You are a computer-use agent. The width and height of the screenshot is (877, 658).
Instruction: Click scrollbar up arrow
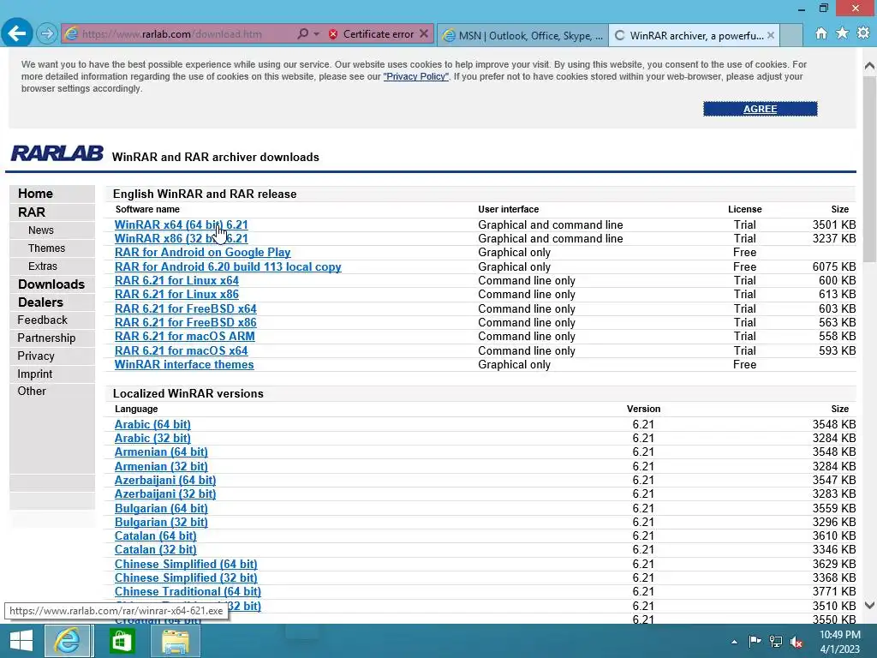(x=869, y=66)
